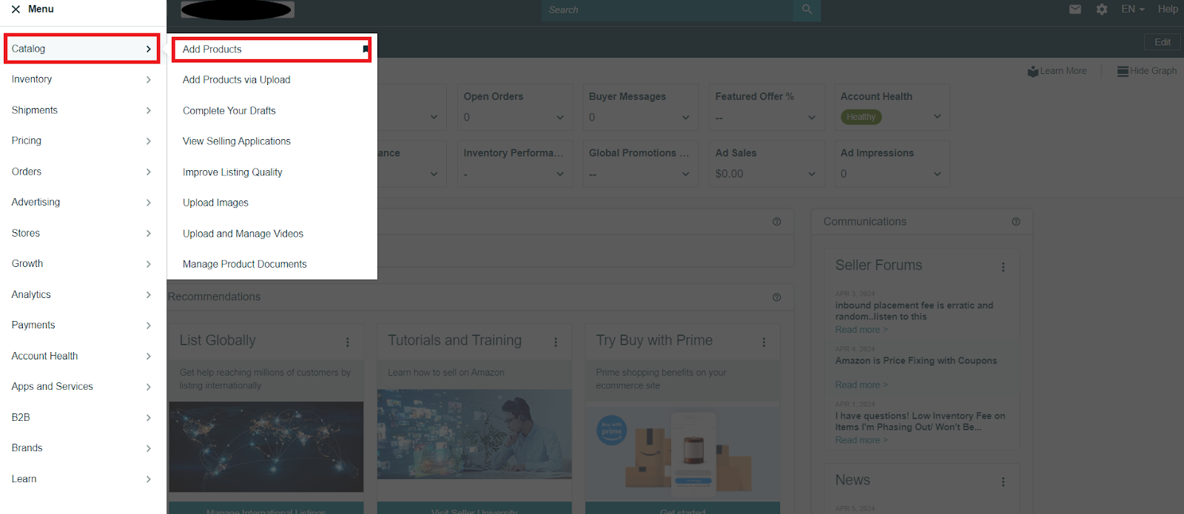Image resolution: width=1184 pixels, height=514 pixels.
Task: Expand the Ad Impressions card dropdown
Action: click(x=938, y=174)
